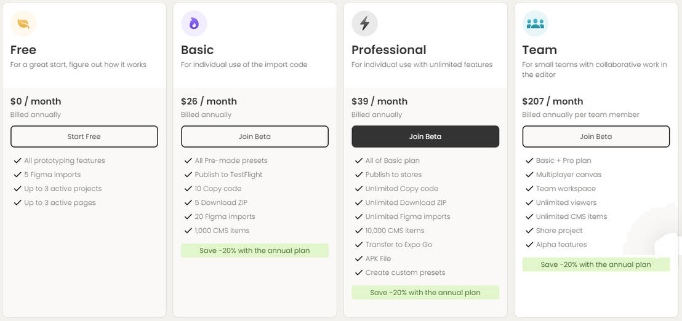
Task: Click the Professional plan lightning bolt icon
Action: pos(364,24)
